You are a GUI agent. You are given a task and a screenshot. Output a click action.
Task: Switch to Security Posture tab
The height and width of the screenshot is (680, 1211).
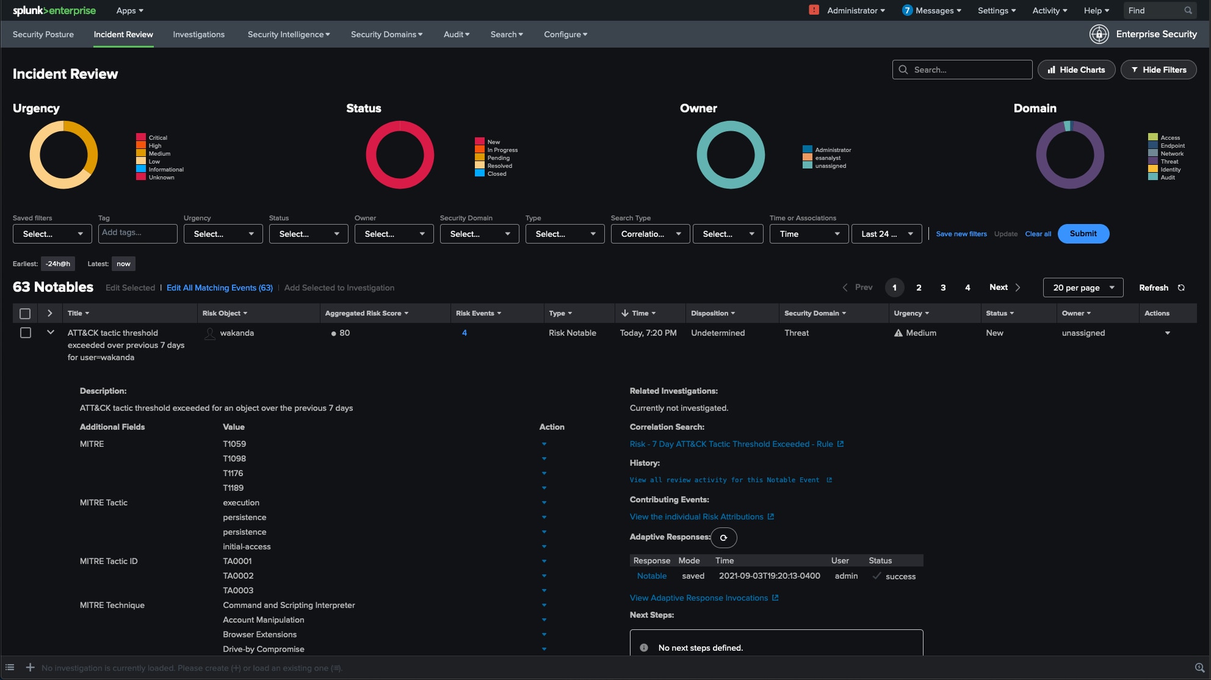pyautogui.click(x=43, y=34)
